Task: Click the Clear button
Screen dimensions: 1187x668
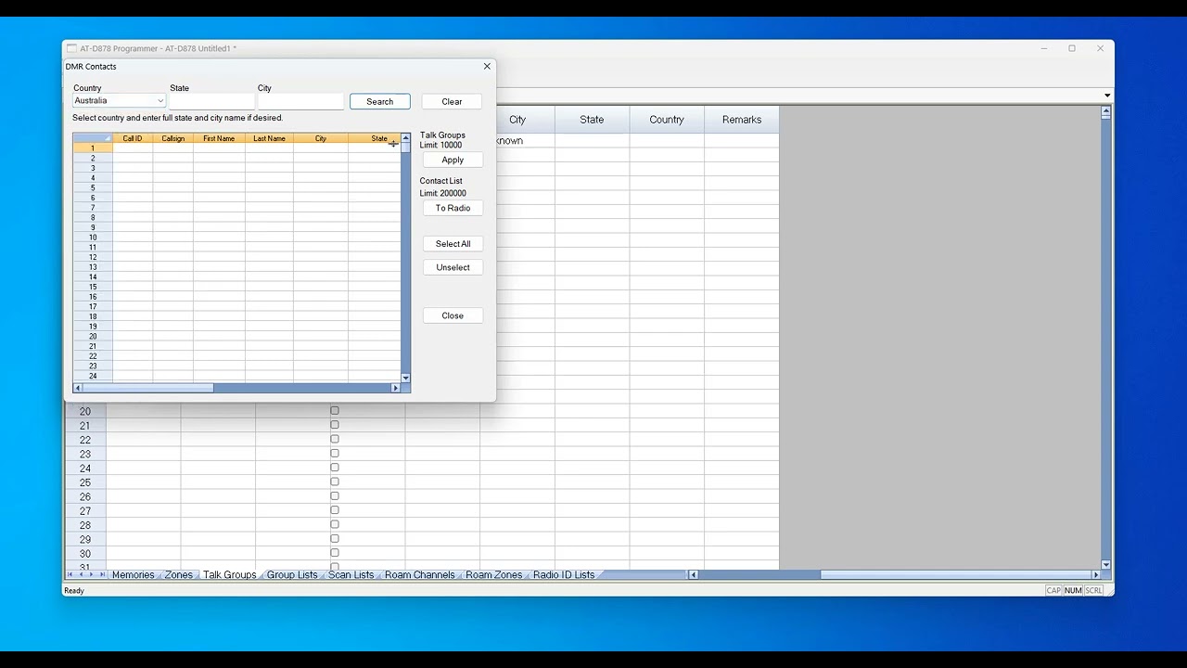Action: (452, 102)
